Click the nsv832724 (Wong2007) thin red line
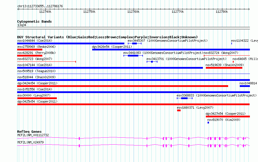 227,56
